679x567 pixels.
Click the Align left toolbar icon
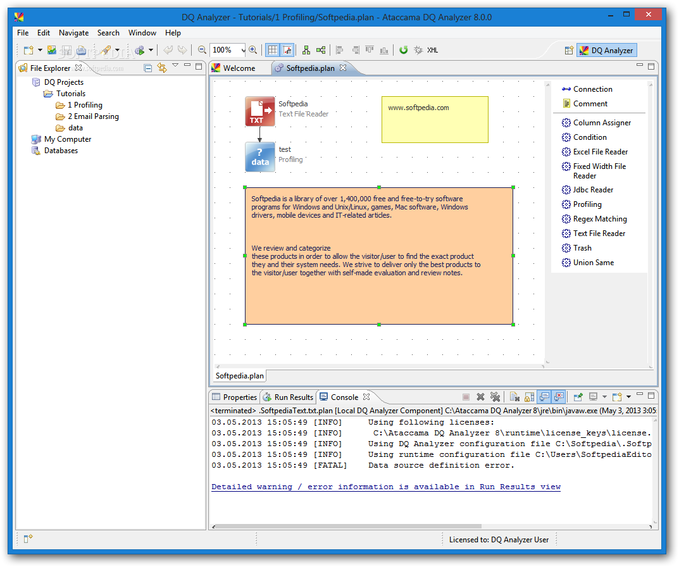340,50
